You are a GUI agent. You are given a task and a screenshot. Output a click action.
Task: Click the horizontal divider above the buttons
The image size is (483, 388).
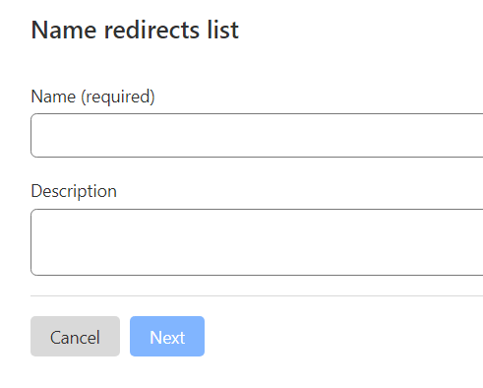257,295
